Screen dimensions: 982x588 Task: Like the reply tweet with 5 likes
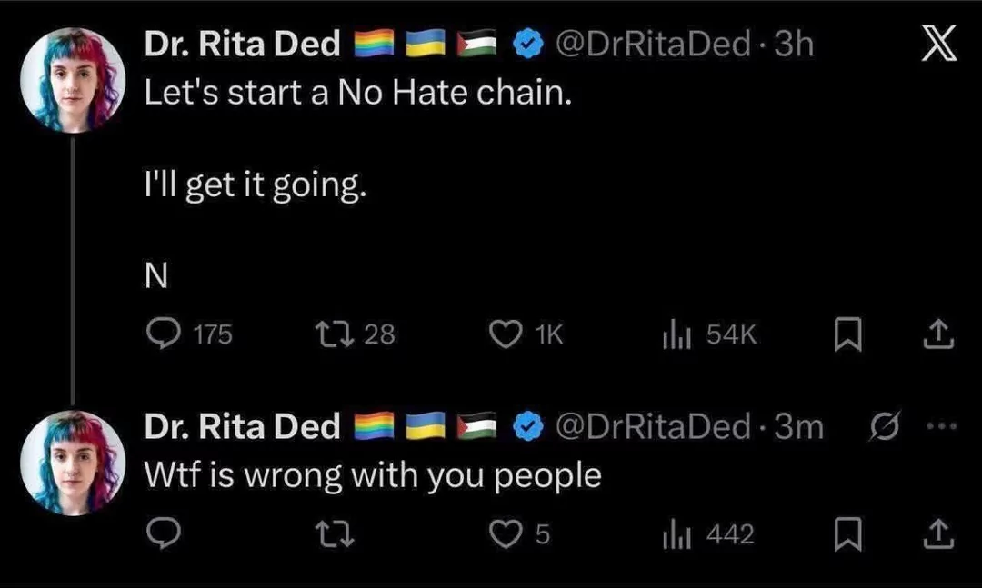[x=505, y=535]
